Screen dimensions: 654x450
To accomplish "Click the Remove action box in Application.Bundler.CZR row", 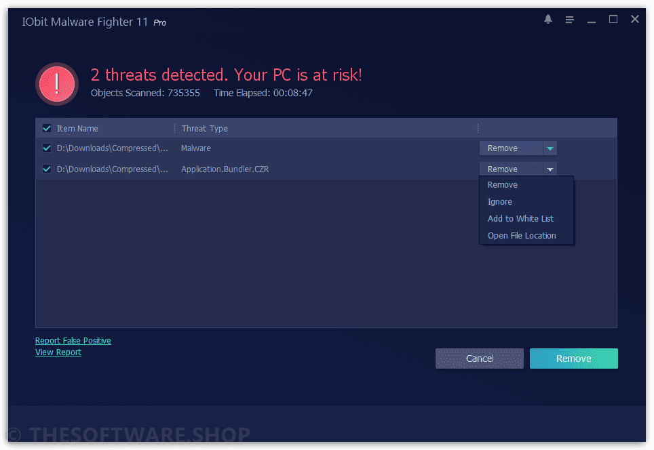I will pyautogui.click(x=512, y=169).
